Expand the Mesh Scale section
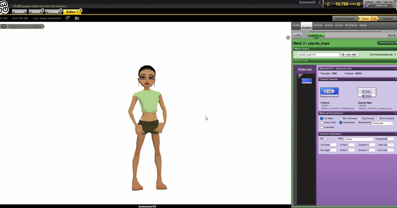The image size is (397, 208). point(344,61)
